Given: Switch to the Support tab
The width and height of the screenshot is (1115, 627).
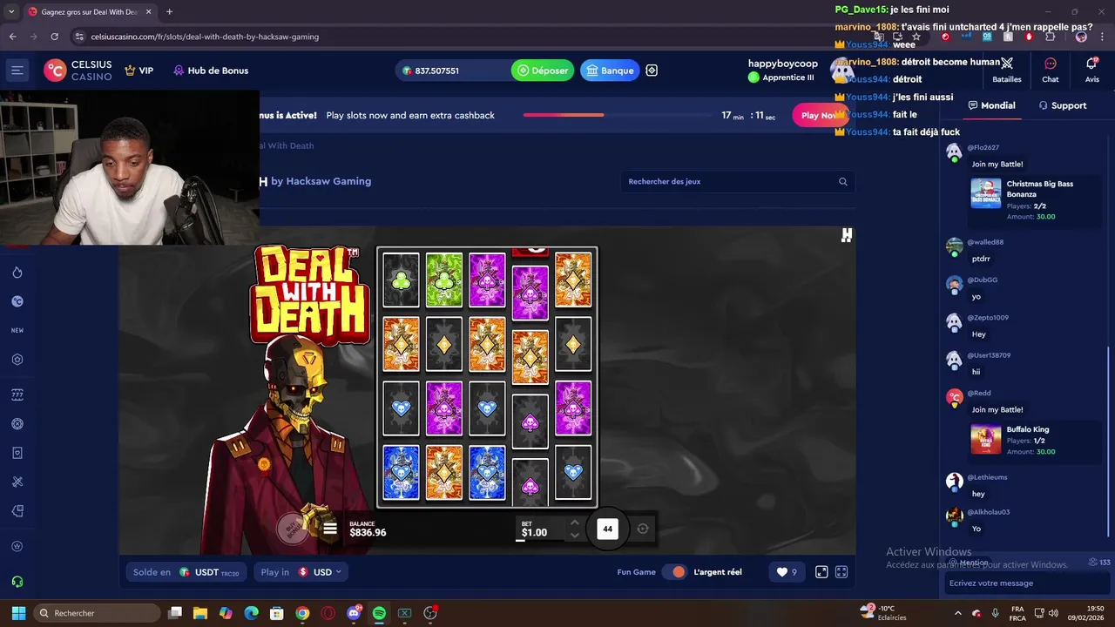Looking at the screenshot, I should pos(1063,105).
